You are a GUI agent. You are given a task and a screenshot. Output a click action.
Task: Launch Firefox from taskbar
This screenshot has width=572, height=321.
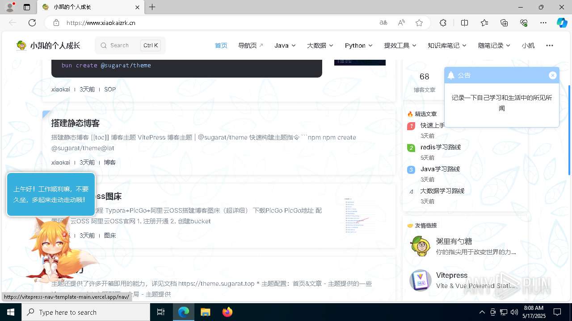(227, 312)
